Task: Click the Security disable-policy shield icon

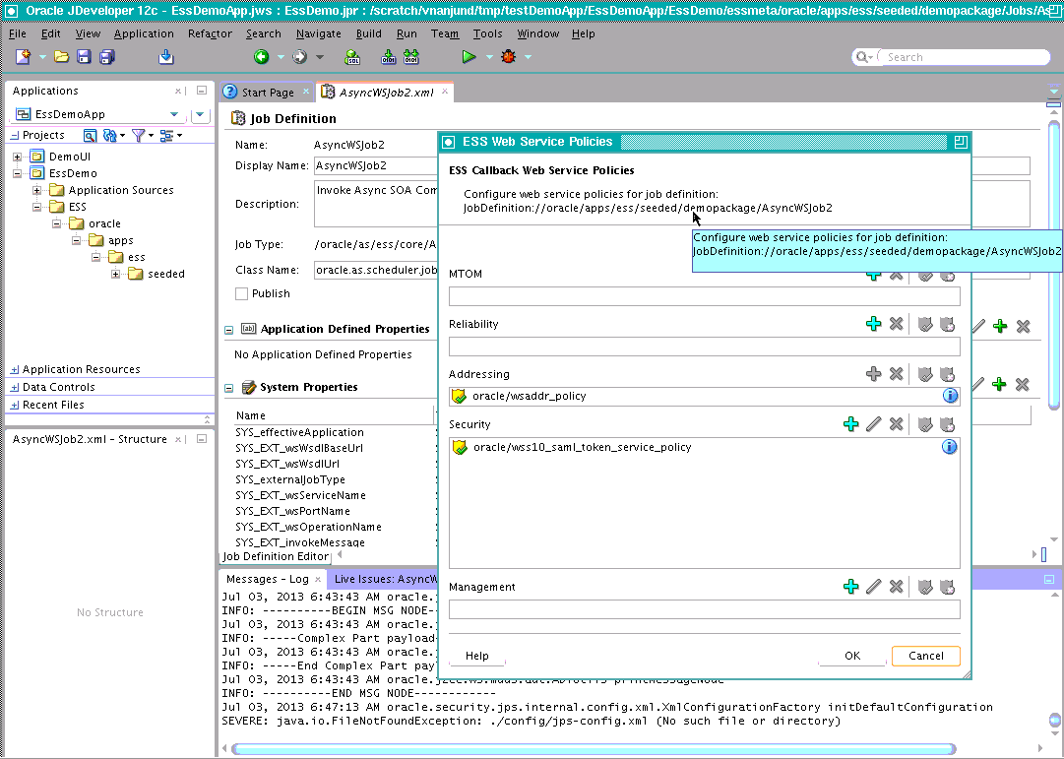Action: (947, 424)
